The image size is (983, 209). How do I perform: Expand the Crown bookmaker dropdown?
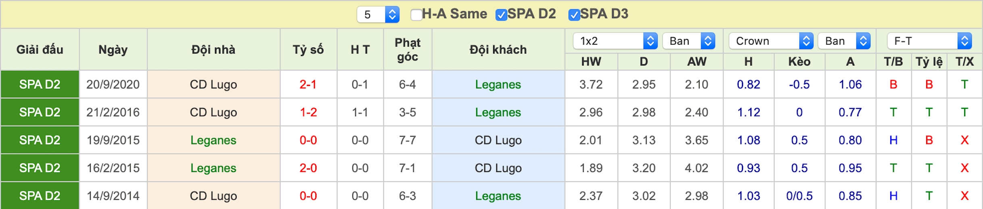tap(771, 41)
